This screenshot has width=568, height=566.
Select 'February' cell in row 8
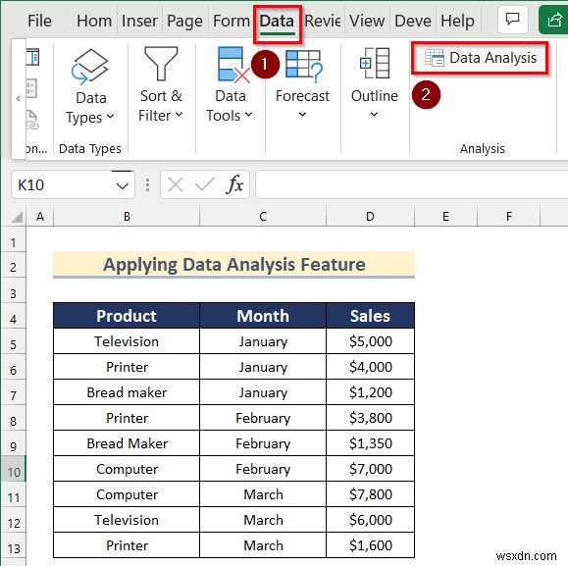coord(263,418)
